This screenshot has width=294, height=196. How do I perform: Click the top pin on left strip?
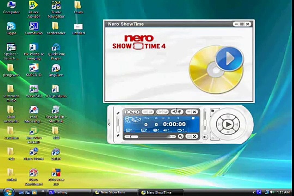tap(118, 113)
